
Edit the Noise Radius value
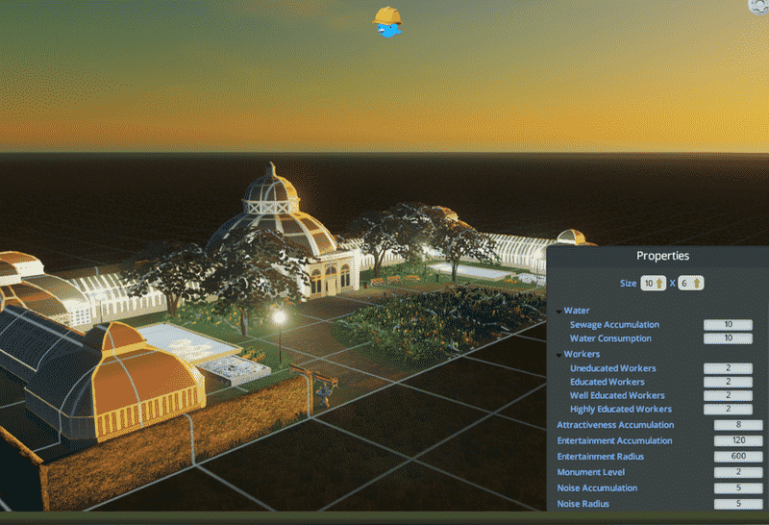coord(738,504)
